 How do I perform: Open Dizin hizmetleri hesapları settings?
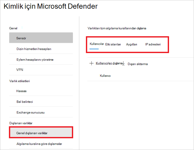[x=41, y=49]
